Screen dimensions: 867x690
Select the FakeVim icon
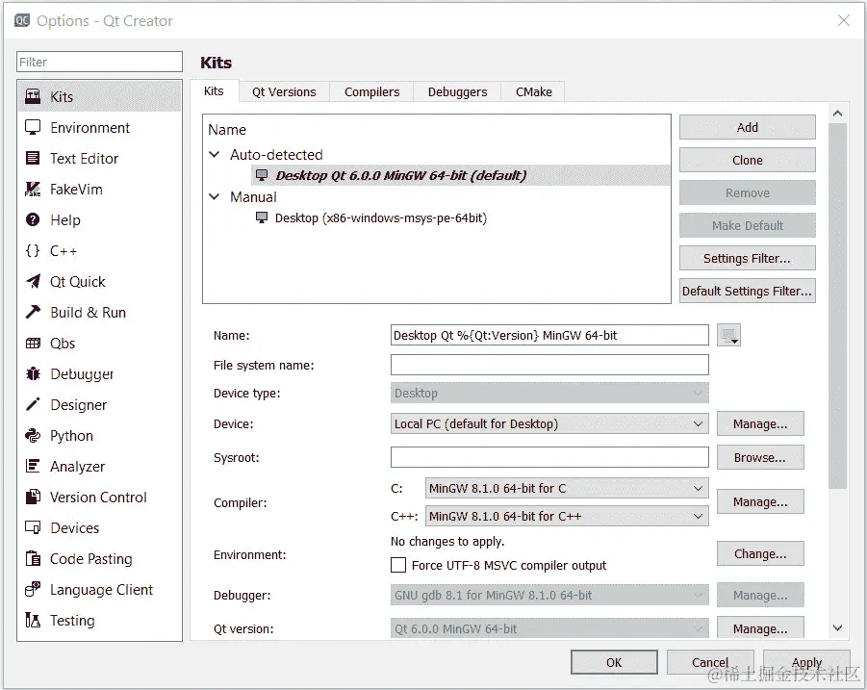pyautogui.click(x=33, y=189)
